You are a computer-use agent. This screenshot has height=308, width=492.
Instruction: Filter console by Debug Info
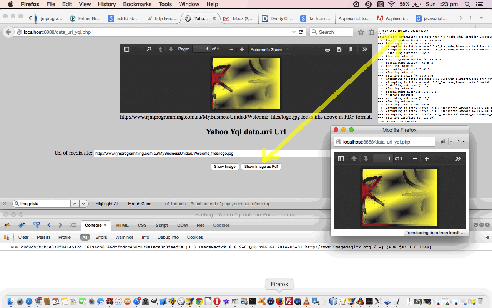pyautogui.click(x=168, y=237)
